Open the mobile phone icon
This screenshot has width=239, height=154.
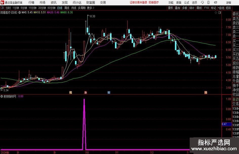[208, 3]
